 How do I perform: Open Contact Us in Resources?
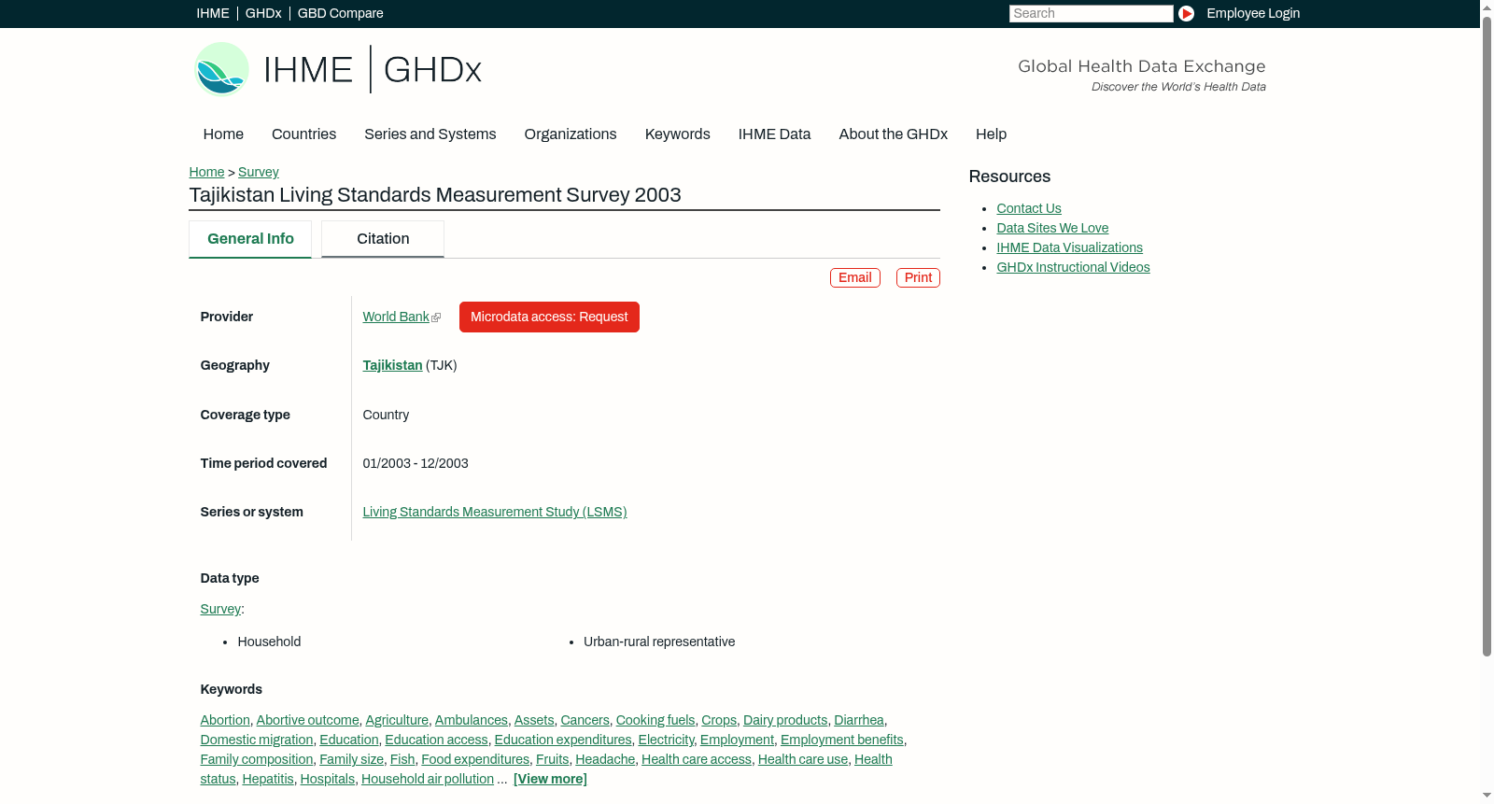tap(1029, 208)
